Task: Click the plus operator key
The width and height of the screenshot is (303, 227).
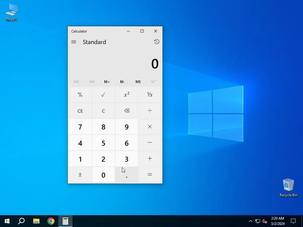Action: [150, 159]
